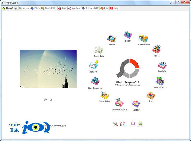
Task: Open settings via the wrench icon
Action: click(x=115, y=124)
